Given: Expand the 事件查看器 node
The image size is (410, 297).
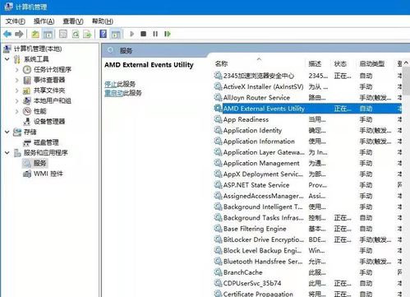Looking at the screenshot, I should [x=17, y=80].
